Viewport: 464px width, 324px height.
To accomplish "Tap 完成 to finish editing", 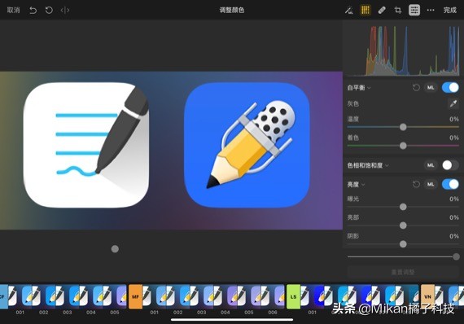I will point(450,10).
